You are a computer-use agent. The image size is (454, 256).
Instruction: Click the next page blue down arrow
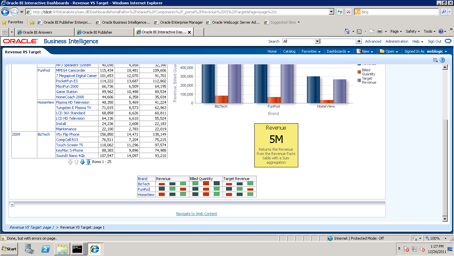pos(82,162)
